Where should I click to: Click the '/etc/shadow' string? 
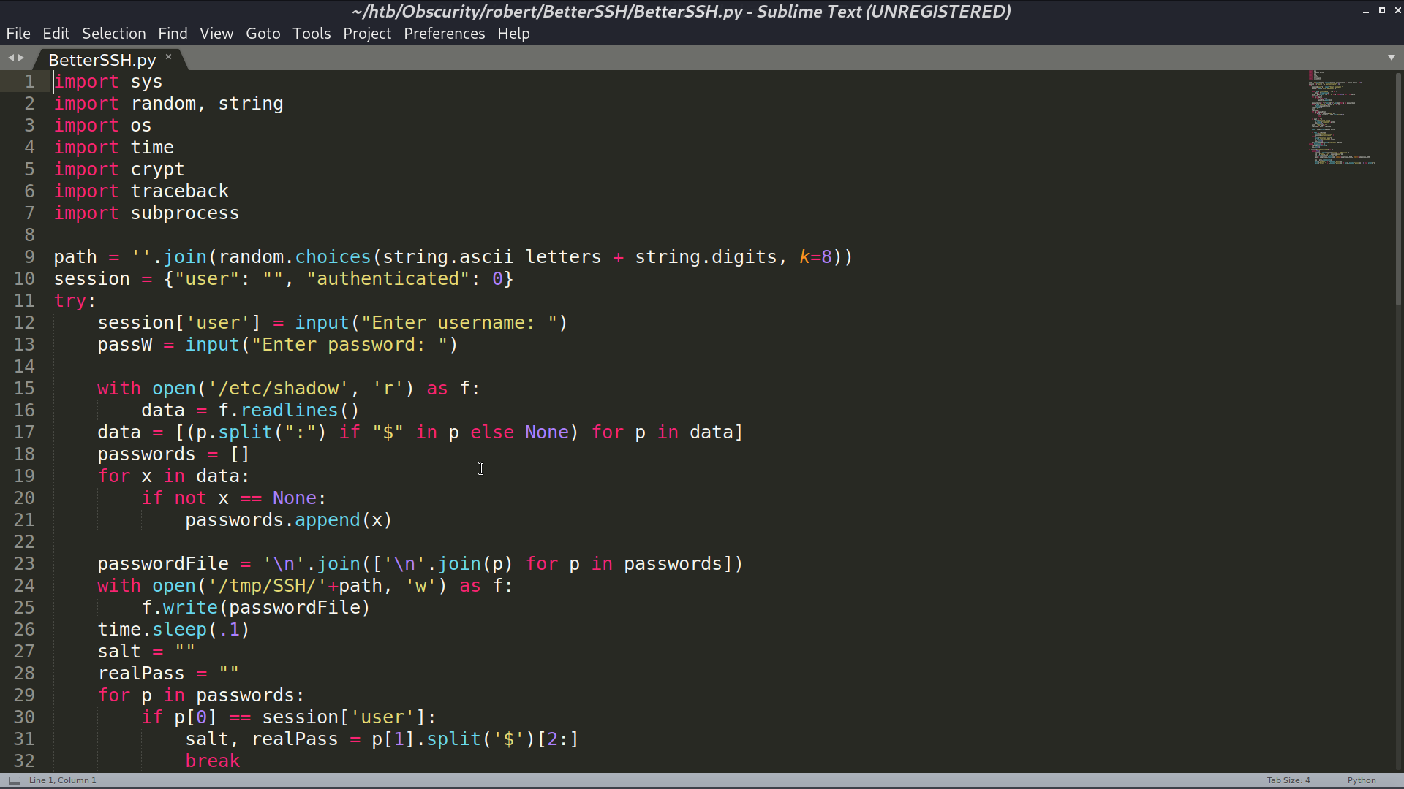278,389
